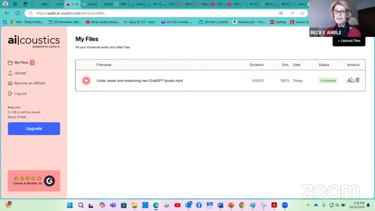Screen dimensions: 375x211
Task: Click the Upload files button
Action: pyautogui.click(x=349, y=40)
